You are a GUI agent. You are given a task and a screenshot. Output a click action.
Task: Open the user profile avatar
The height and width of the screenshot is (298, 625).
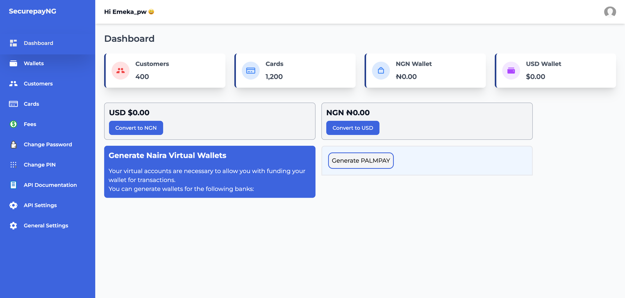point(610,12)
